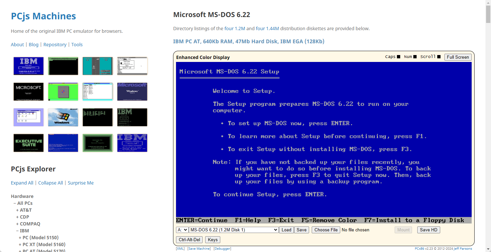
Task: Click the Keys button
Action: [213, 240]
